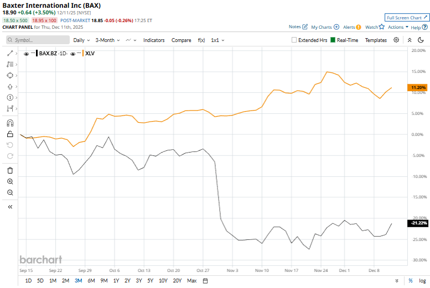This screenshot has width=430, height=288.
Task: Open the Templates button
Action: (376, 40)
